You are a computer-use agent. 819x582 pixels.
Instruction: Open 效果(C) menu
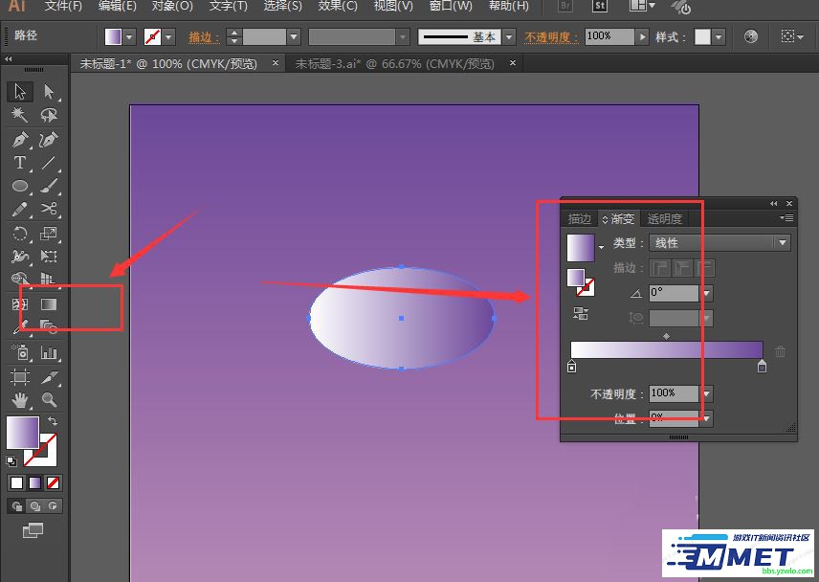click(x=338, y=7)
